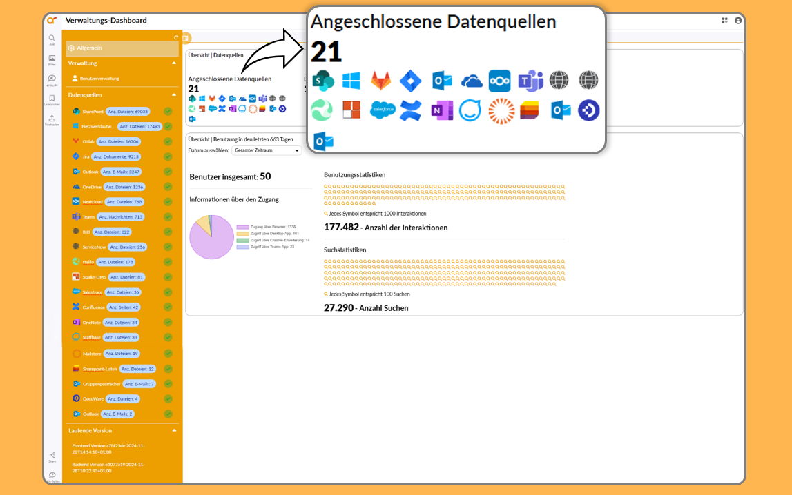Click the Nextcloud source name
792x495 pixels.
coord(93,201)
